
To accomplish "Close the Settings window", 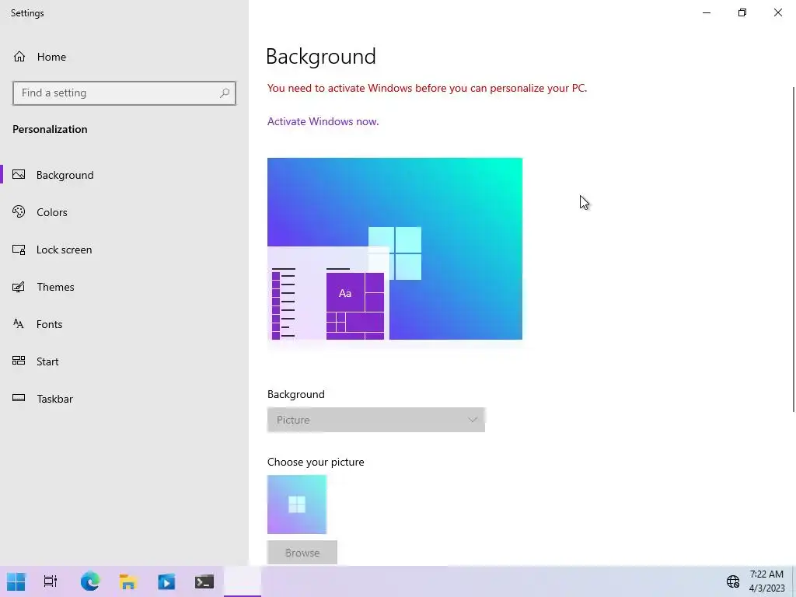I will (777, 12).
